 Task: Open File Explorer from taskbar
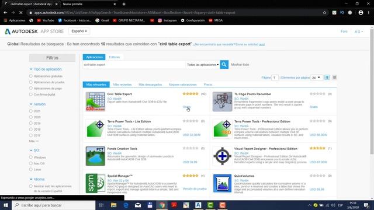[113, 205]
